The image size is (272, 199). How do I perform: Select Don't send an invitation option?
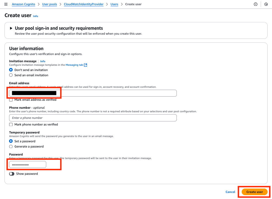tap(11, 70)
